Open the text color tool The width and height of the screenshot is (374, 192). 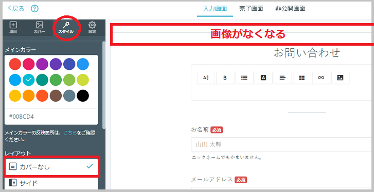263,78
